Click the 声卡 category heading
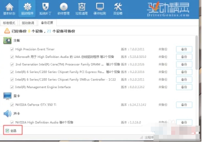The image size is (202, 144). click(17, 114)
